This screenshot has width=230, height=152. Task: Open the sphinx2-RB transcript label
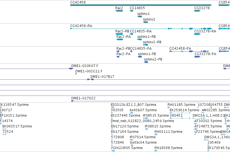click(x=152, y=42)
